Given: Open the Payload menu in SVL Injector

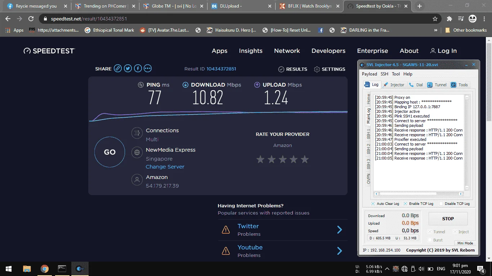Looking at the screenshot, I should point(369,74).
